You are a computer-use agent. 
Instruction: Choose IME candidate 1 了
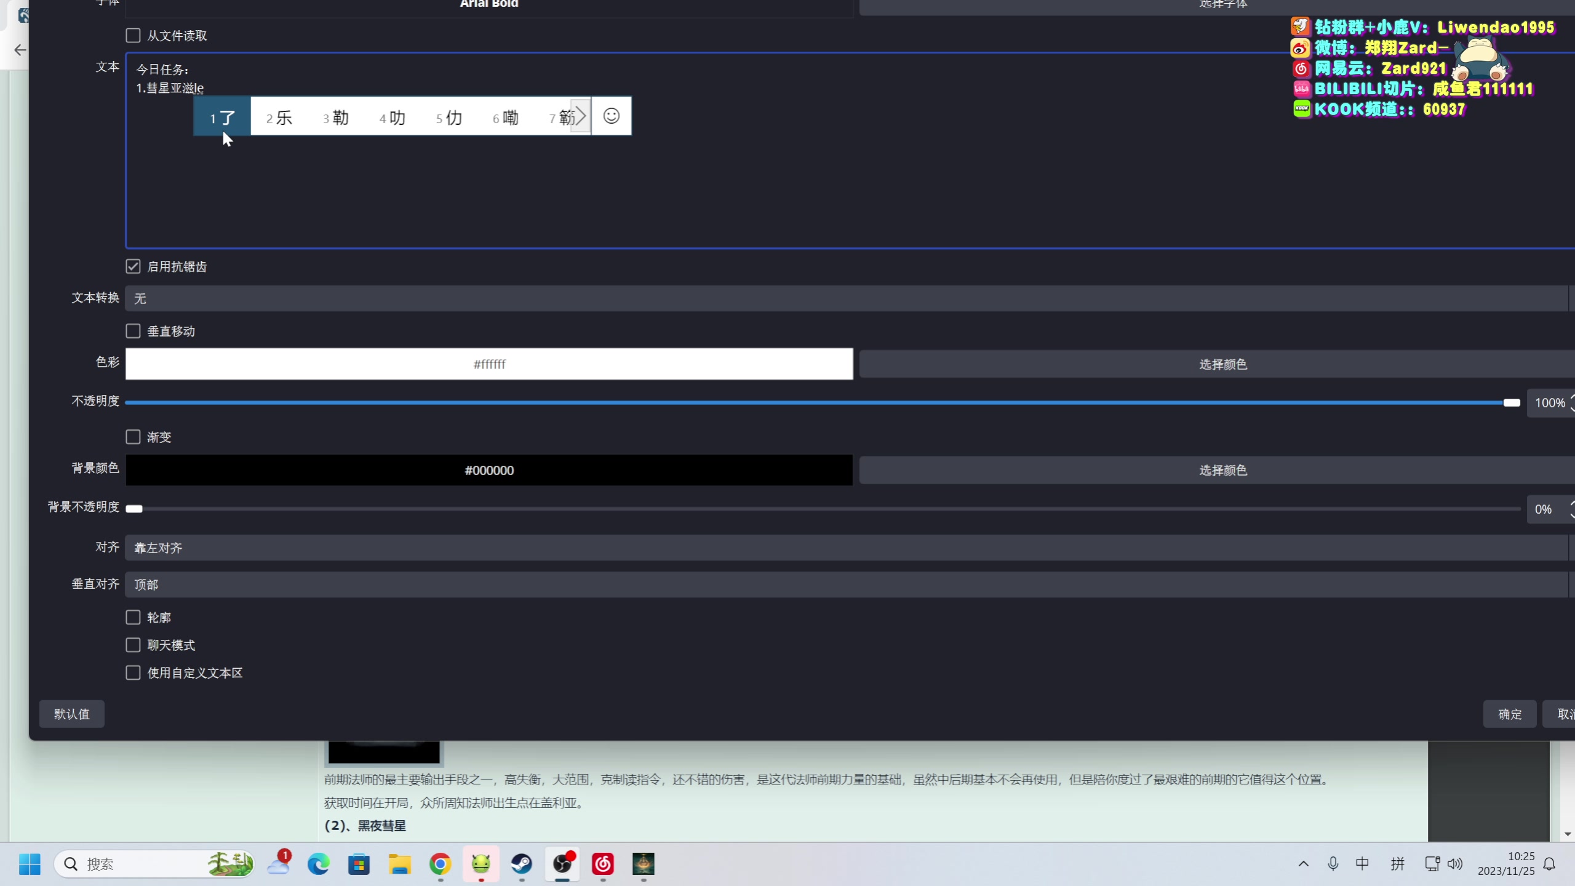point(222,117)
